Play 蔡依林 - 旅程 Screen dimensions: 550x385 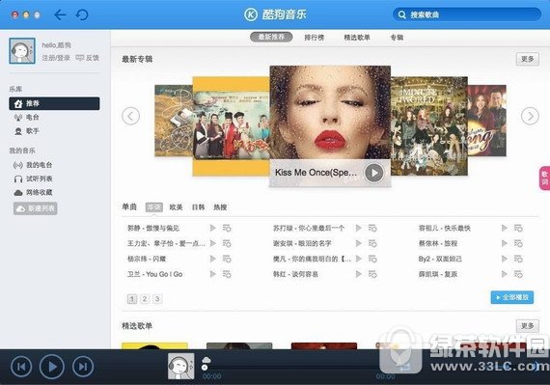[x=504, y=243]
